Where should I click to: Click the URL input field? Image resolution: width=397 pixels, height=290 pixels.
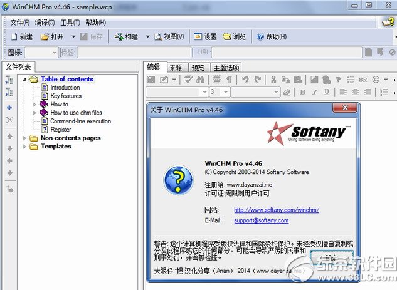(287, 53)
